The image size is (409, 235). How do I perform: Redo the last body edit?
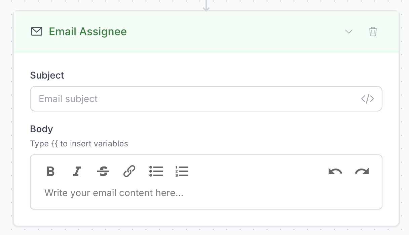point(362,171)
